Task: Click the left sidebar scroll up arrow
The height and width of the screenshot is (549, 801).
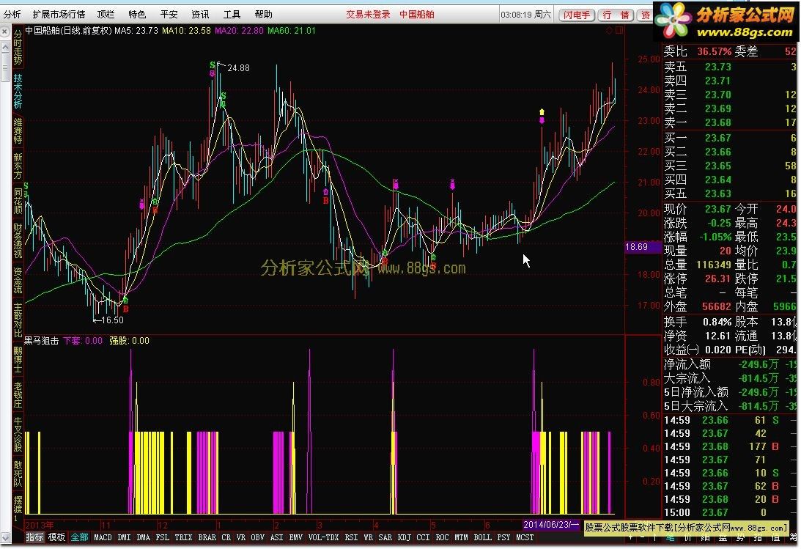Action: click(x=5, y=47)
